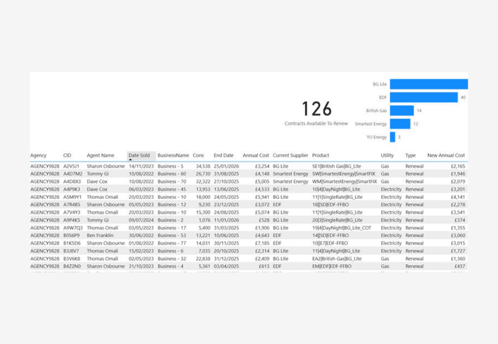The width and height of the screenshot is (498, 344).
Task: Click the "Contracts Available To Renew" caption
Action: pyautogui.click(x=316, y=124)
